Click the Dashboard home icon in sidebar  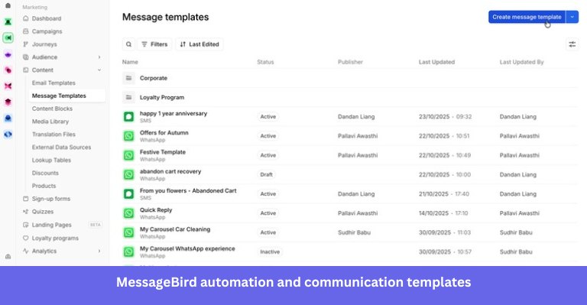(25, 18)
